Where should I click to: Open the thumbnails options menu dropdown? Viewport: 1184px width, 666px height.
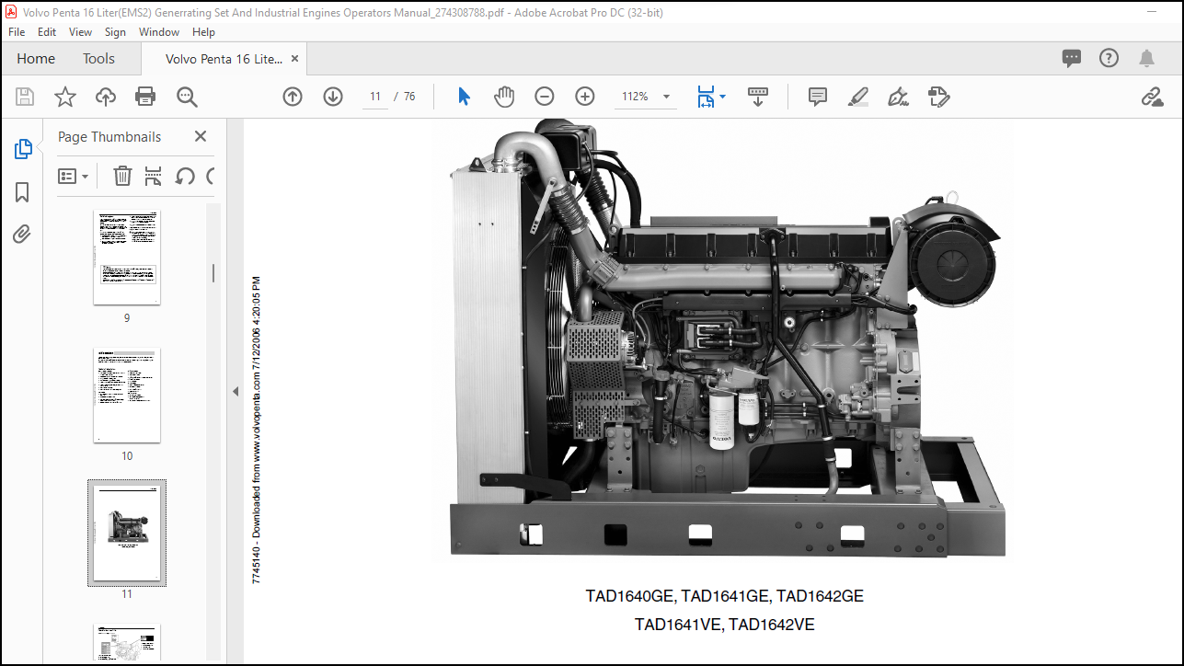pyautogui.click(x=74, y=176)
